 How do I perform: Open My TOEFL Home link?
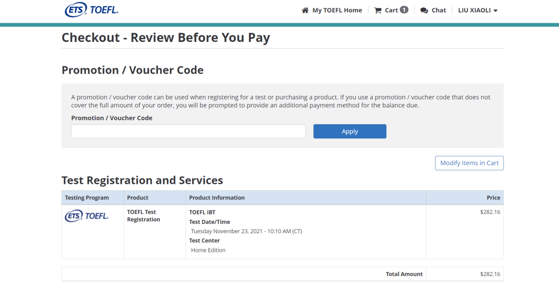pyautogui.click(x=337, y=10)
